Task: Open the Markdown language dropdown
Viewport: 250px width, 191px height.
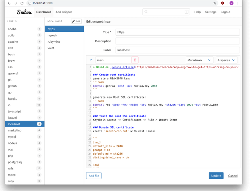Action: 199,60
